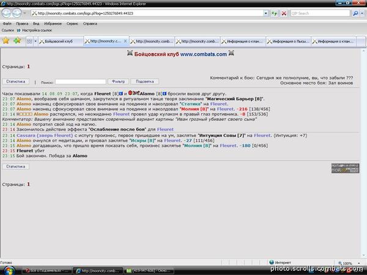Click the Настройка ссылок link in links bar
This screenshot has height=275, width=367.
click(35, 31)
